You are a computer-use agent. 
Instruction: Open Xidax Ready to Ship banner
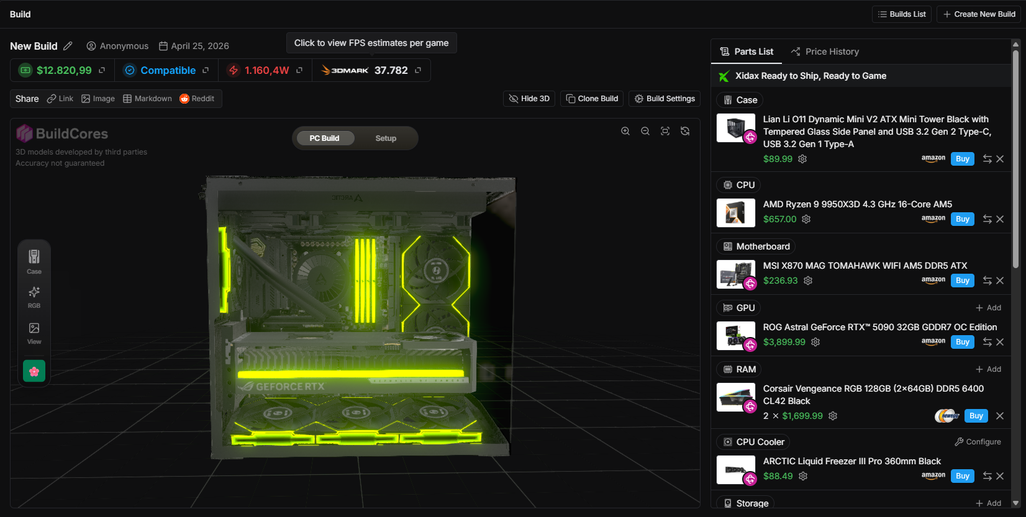pos(861,76)
